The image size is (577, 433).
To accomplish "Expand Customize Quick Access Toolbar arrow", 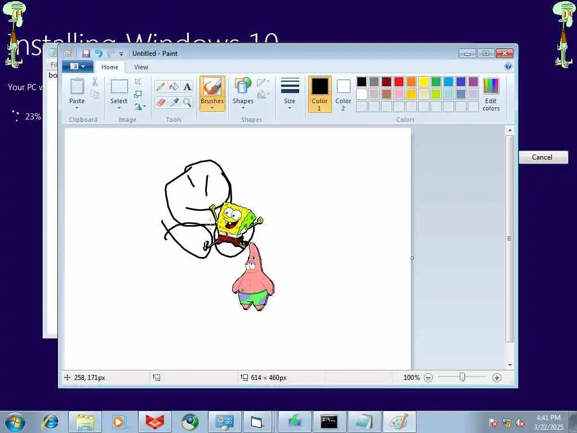I will (x=122, y=54).
